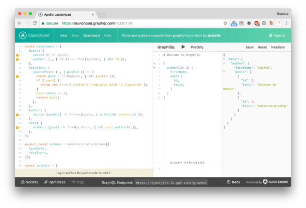
Task: Open the Adblock Plus extension
Action: (x=257, y=23)
